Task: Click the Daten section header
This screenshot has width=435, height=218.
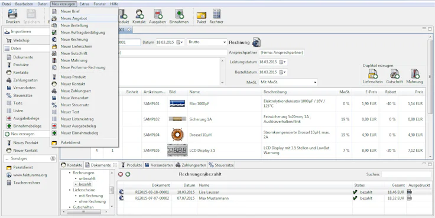Action: 27,48
